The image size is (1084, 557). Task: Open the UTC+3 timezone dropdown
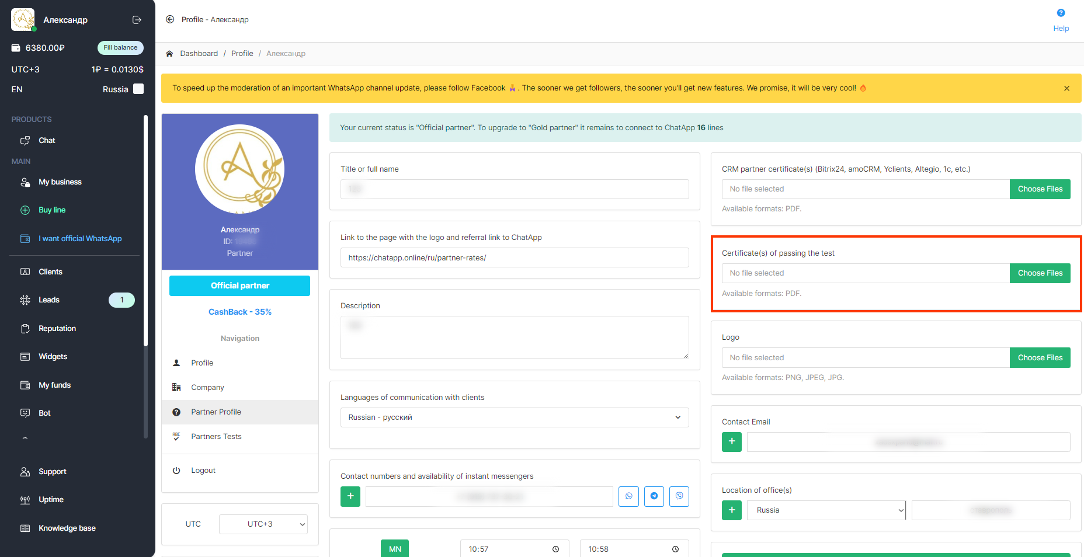[263, 524]
